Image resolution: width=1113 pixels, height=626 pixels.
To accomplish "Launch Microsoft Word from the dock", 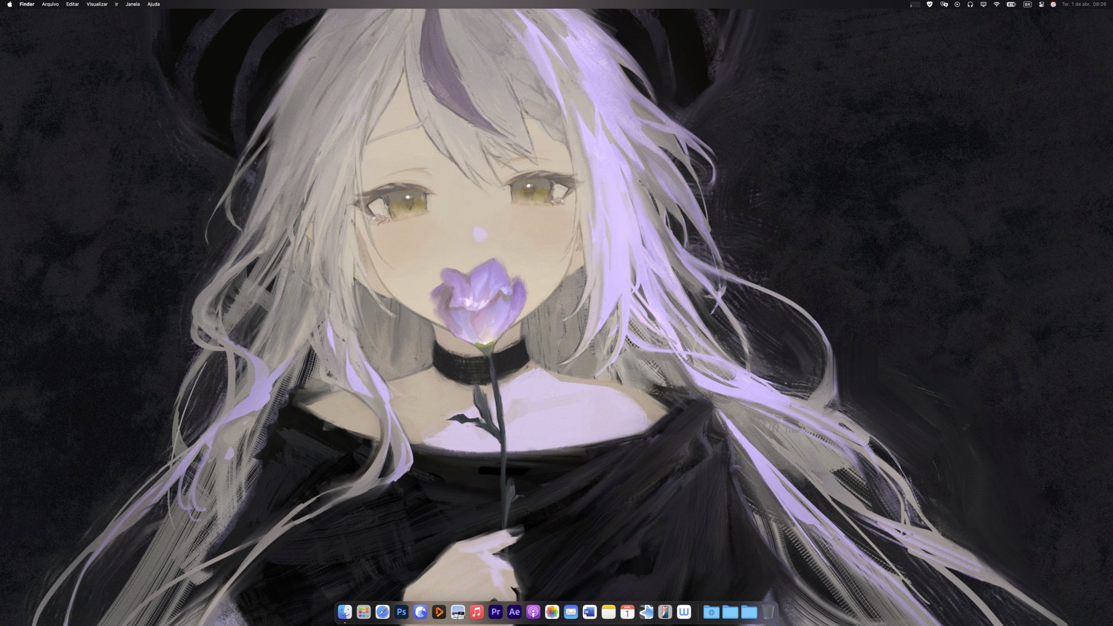I will (x=589, y=612).
